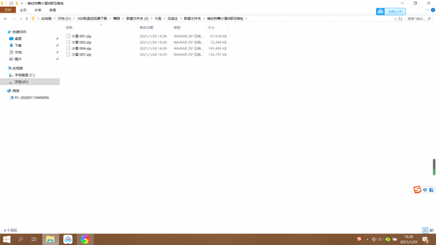Open the colorful browser icon on taskbar

pos(84,239)
